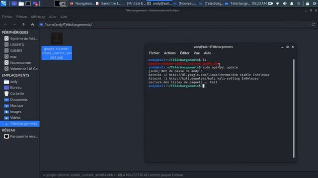Switch to Mr Eazi taskbar window
Viewport: 318px width, 178px height.
136,3
